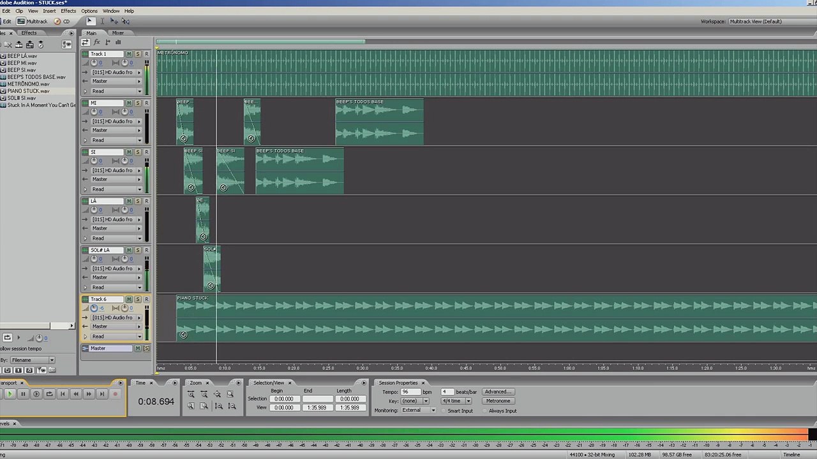Select the Scrub tool
This screenshot has height=459, width=817.
(x=125, y=21)
